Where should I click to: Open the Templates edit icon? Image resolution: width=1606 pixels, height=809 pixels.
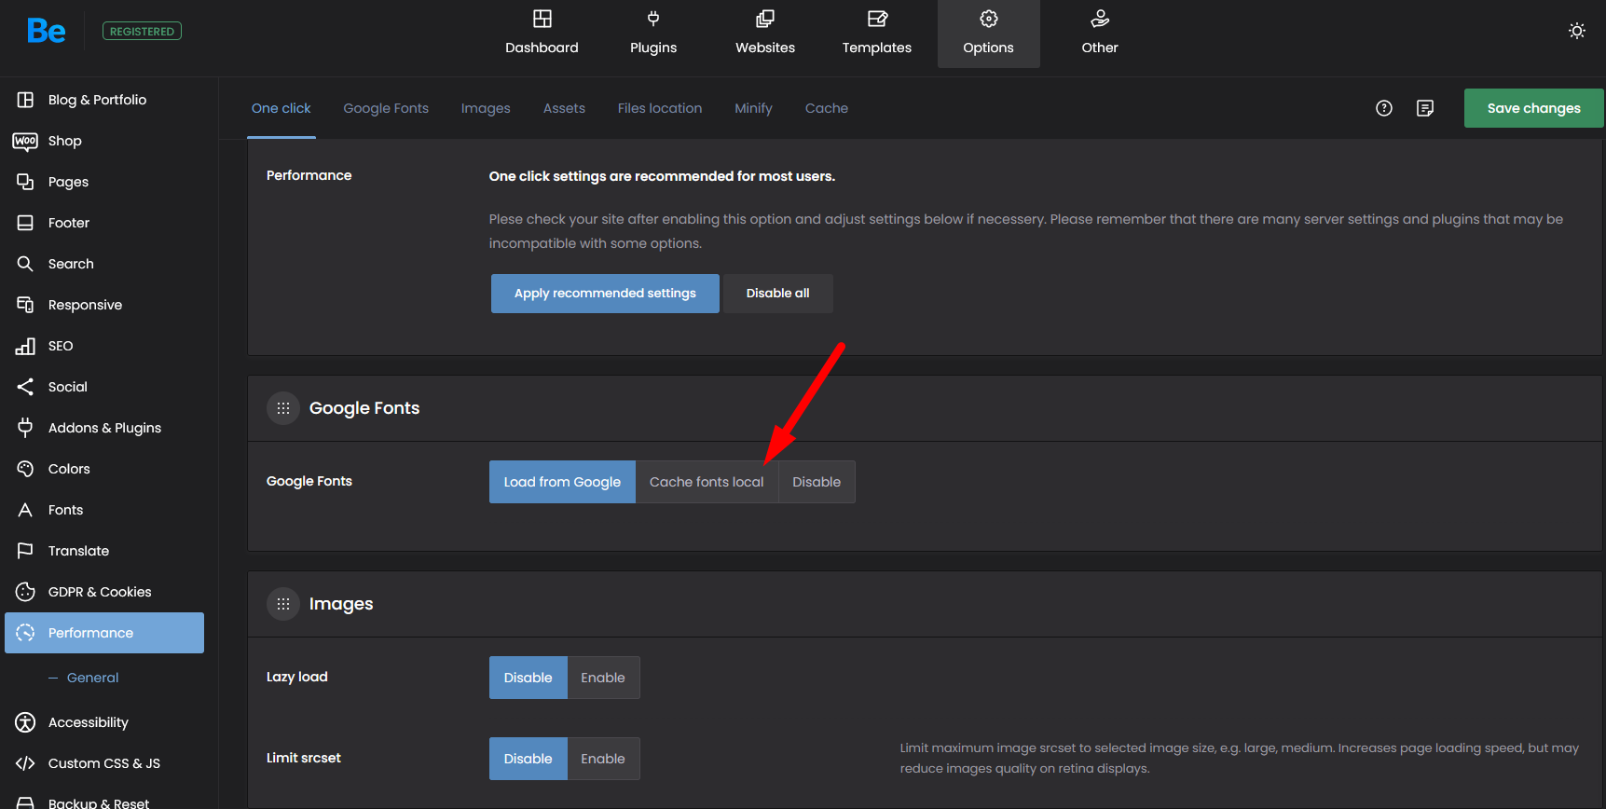(x=877, y=19)
